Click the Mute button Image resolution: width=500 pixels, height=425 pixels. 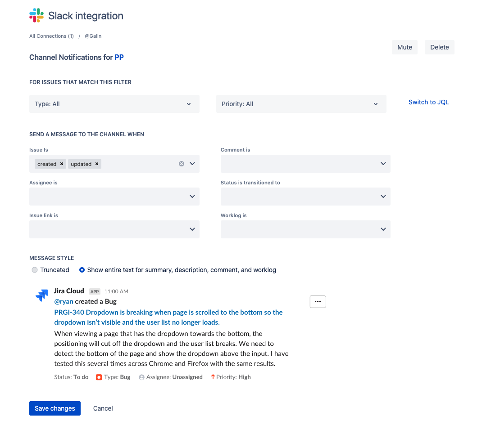tap(405, 47)
